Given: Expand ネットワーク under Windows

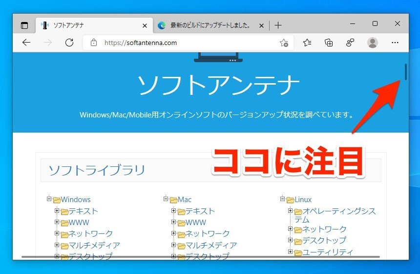Looking at the screenshot, I should pyautogui.click(x=57, y=233).
